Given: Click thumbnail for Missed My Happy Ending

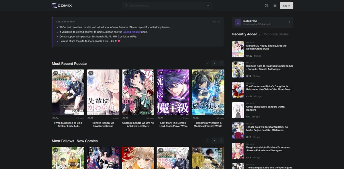Looking at the screenshot, I should 238,49.
